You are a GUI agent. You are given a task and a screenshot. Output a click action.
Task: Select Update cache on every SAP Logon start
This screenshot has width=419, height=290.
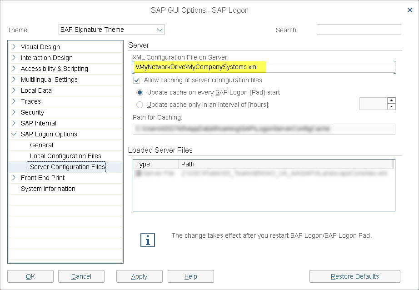tap(140, 92)
